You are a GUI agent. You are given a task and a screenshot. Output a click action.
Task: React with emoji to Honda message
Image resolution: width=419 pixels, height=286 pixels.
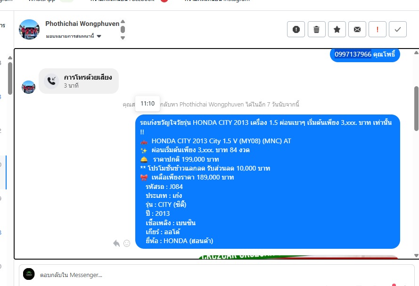(127, 243)
